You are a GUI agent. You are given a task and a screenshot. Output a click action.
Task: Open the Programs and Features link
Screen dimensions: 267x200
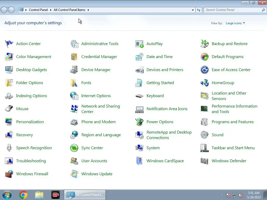click(233, 122)
